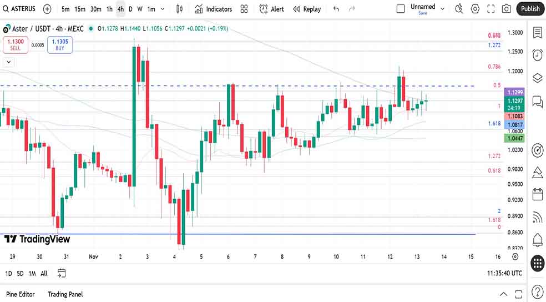
Task: Open the Pine Editor tab
Action: point(20,294)
